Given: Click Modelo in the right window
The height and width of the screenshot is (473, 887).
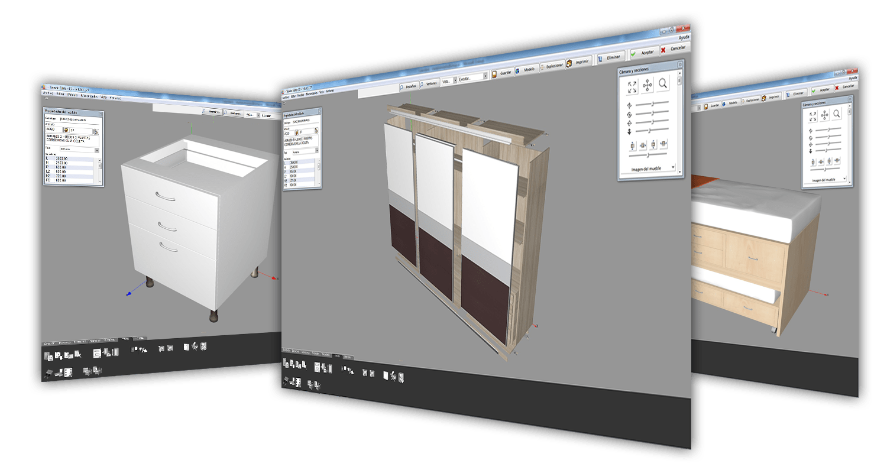Looking at the screenshot, I should tap(731, 103).
